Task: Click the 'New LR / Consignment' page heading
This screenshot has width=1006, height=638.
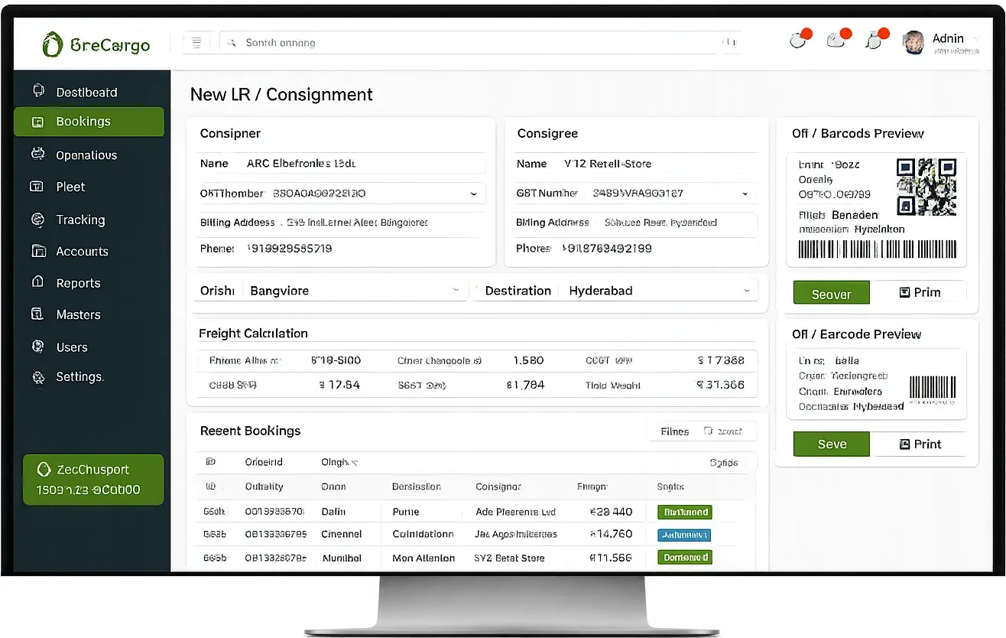Action: pyautogui.click(x=281, y=95)
